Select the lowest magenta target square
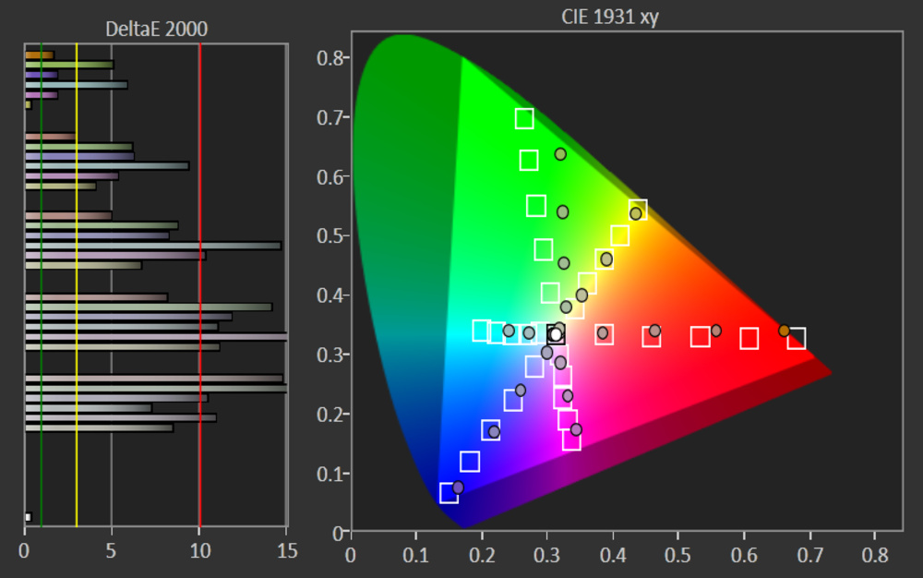The width and height of the screenshot is (923, 578). (571, 440)
